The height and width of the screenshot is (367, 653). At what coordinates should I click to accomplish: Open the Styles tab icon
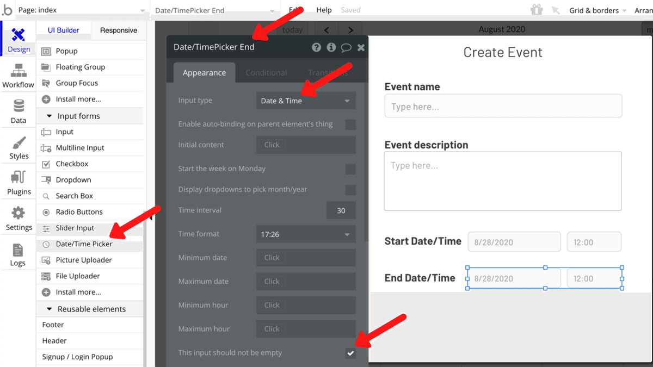(19, 147)
